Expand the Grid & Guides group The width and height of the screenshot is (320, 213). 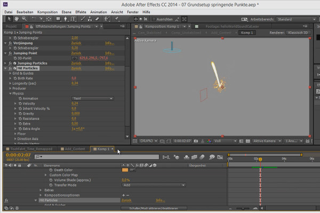(x=10, y=73)
